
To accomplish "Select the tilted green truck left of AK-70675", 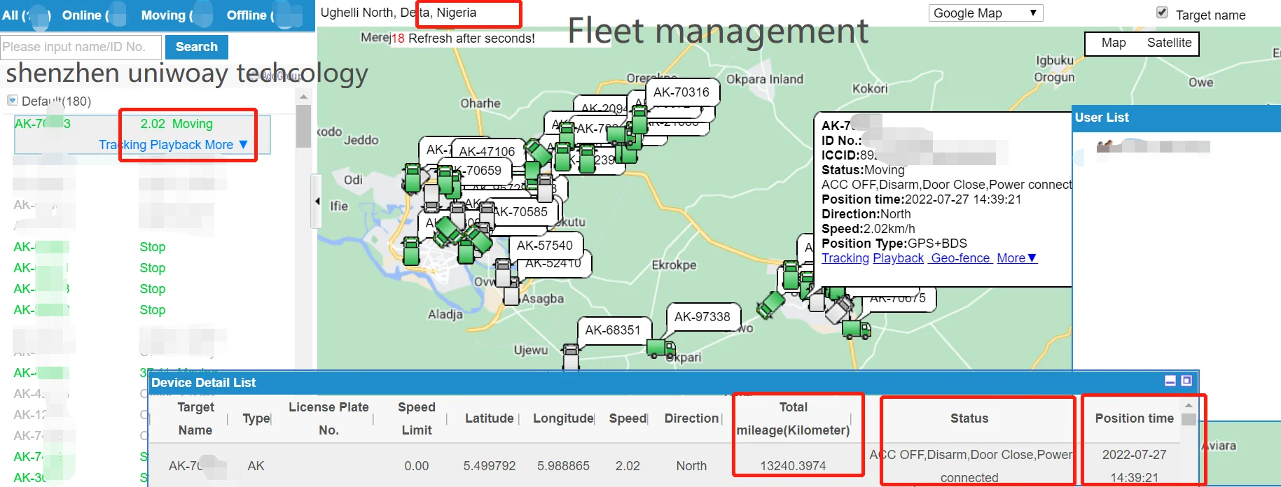I will tap(770, 305).
